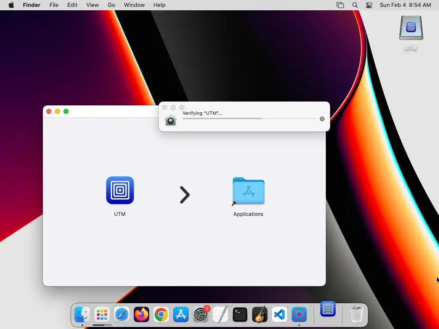
Task: Open Terminal from the Dock
Action: pyautogui.click(x=240, y=314)
